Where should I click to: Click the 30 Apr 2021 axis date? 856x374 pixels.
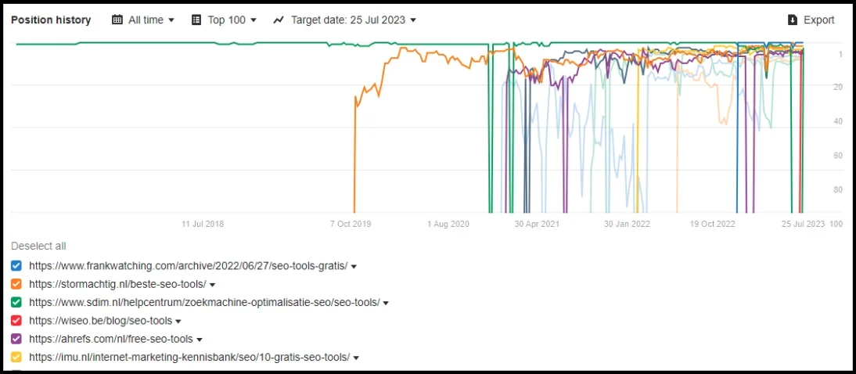coord(538,224)
